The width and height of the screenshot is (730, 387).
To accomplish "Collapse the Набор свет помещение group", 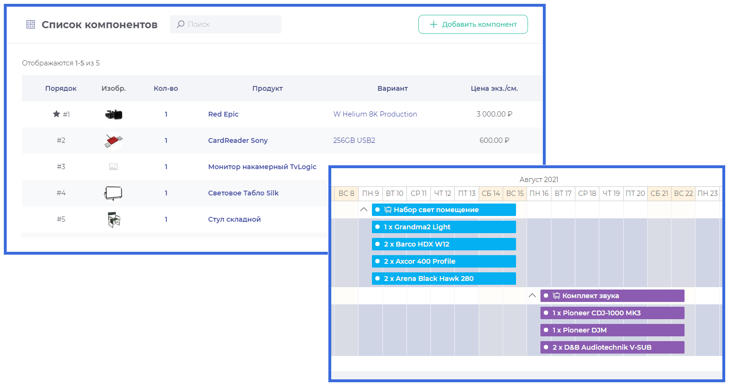I will 364,210.
